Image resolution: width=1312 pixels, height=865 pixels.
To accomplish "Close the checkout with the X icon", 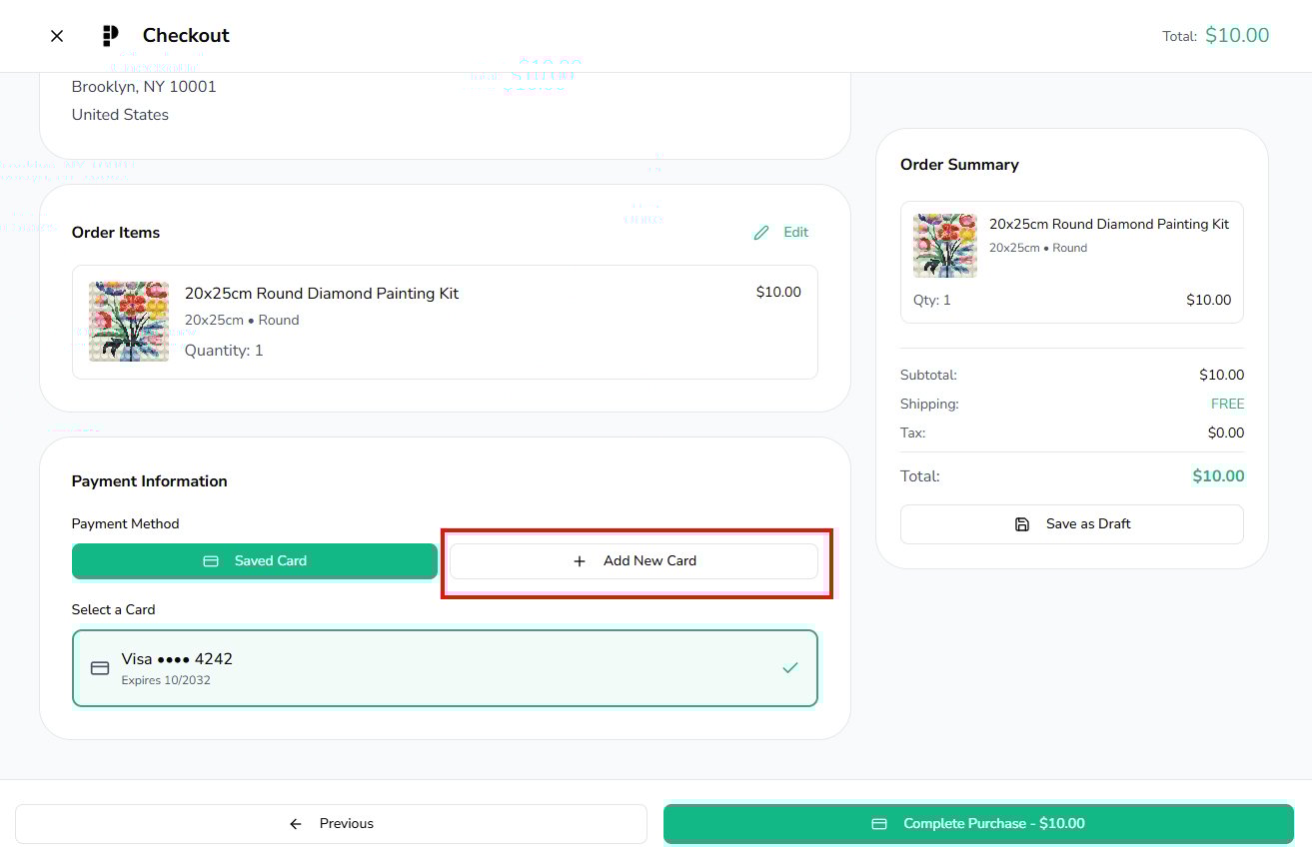I will tap(57, 36).
